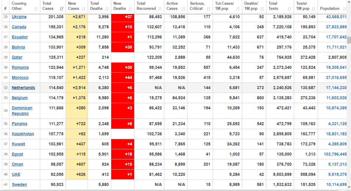
Task: Open the Kuwait country link
Action: pyautogui.click(x=18, y=144)
